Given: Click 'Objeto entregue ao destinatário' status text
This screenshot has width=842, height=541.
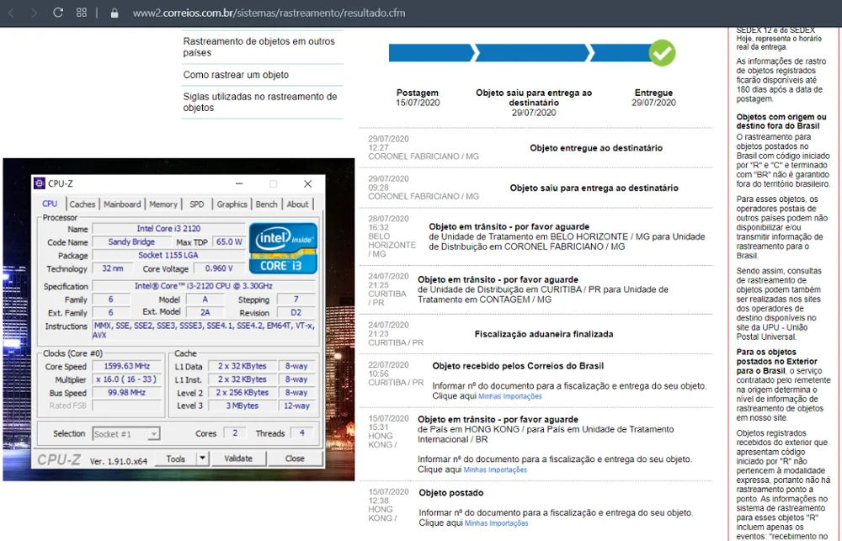Looking at the screenshot, I should (x=596, y=147).
